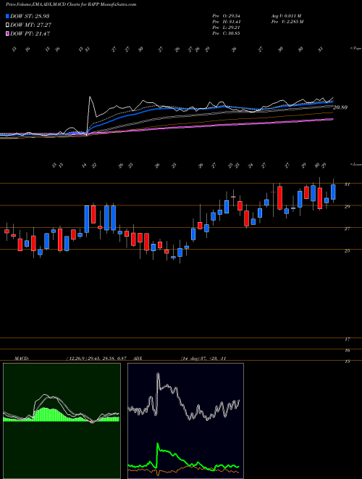Click the last blue candlestick on the right
Image resolution: width=362 pixels, height=479 pixels.
coord(333,192)
